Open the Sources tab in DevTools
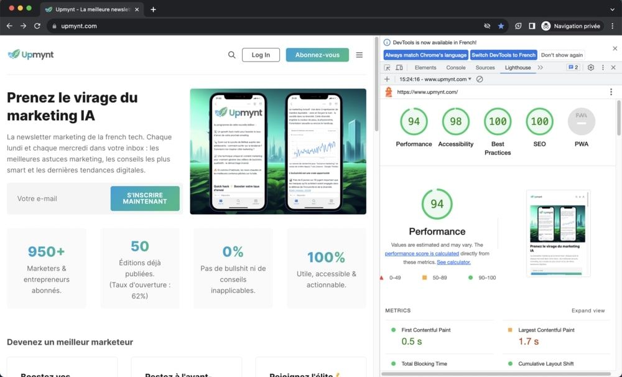 485,67
